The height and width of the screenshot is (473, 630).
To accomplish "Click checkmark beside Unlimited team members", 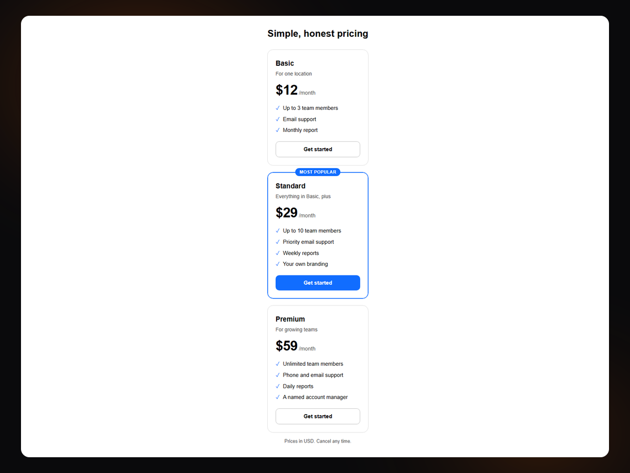I will pos(278,364).
